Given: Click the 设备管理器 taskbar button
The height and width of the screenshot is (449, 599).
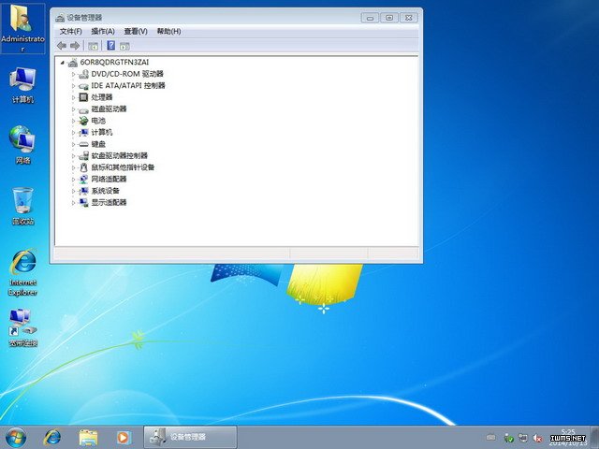Looking at the screenshot, I should point(190,437).
